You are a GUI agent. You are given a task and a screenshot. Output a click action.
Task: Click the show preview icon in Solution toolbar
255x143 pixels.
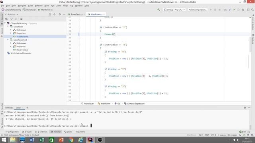click(21, 19)
